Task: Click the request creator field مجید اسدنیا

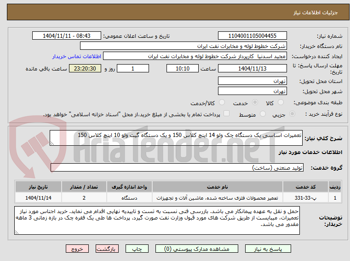Action: point(195,56)
